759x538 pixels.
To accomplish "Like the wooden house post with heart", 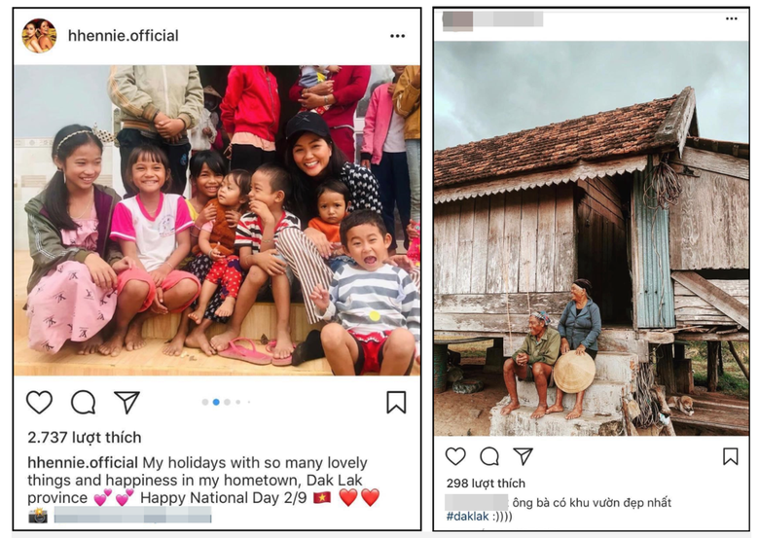I will click(455, 456).
